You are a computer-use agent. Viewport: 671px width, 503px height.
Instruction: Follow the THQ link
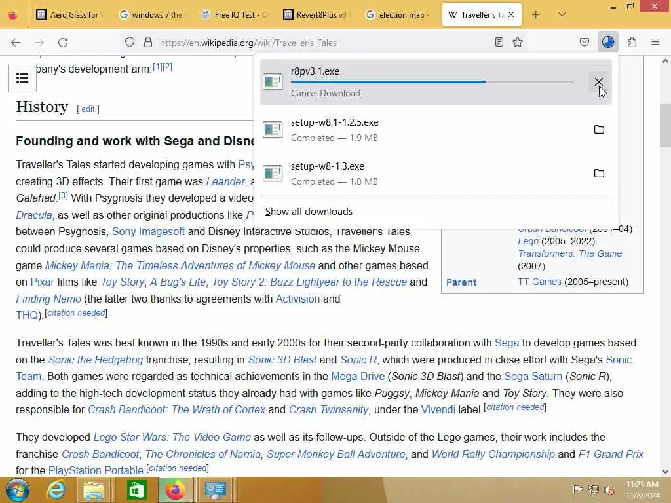tap(28, 315)
